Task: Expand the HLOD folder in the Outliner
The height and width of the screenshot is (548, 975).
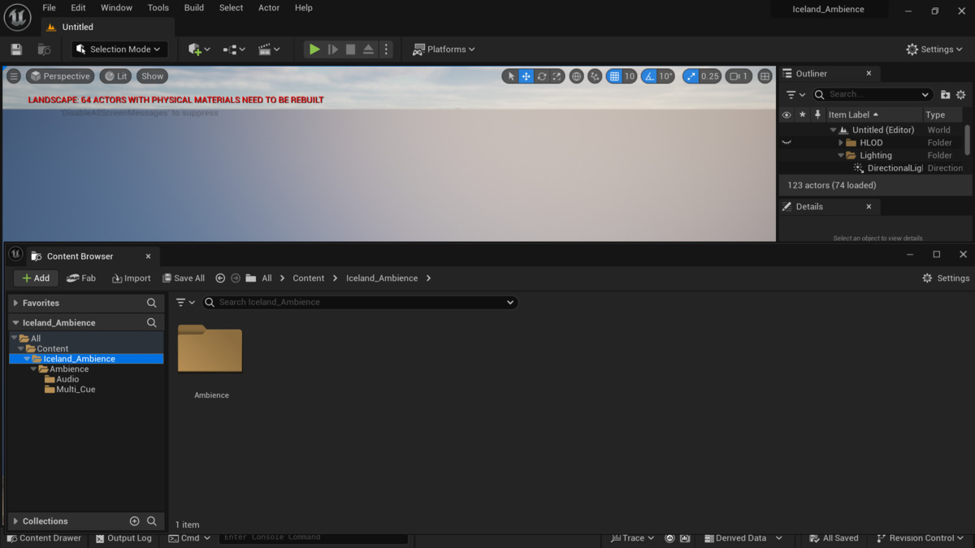Action: click(x=841, y=143)
